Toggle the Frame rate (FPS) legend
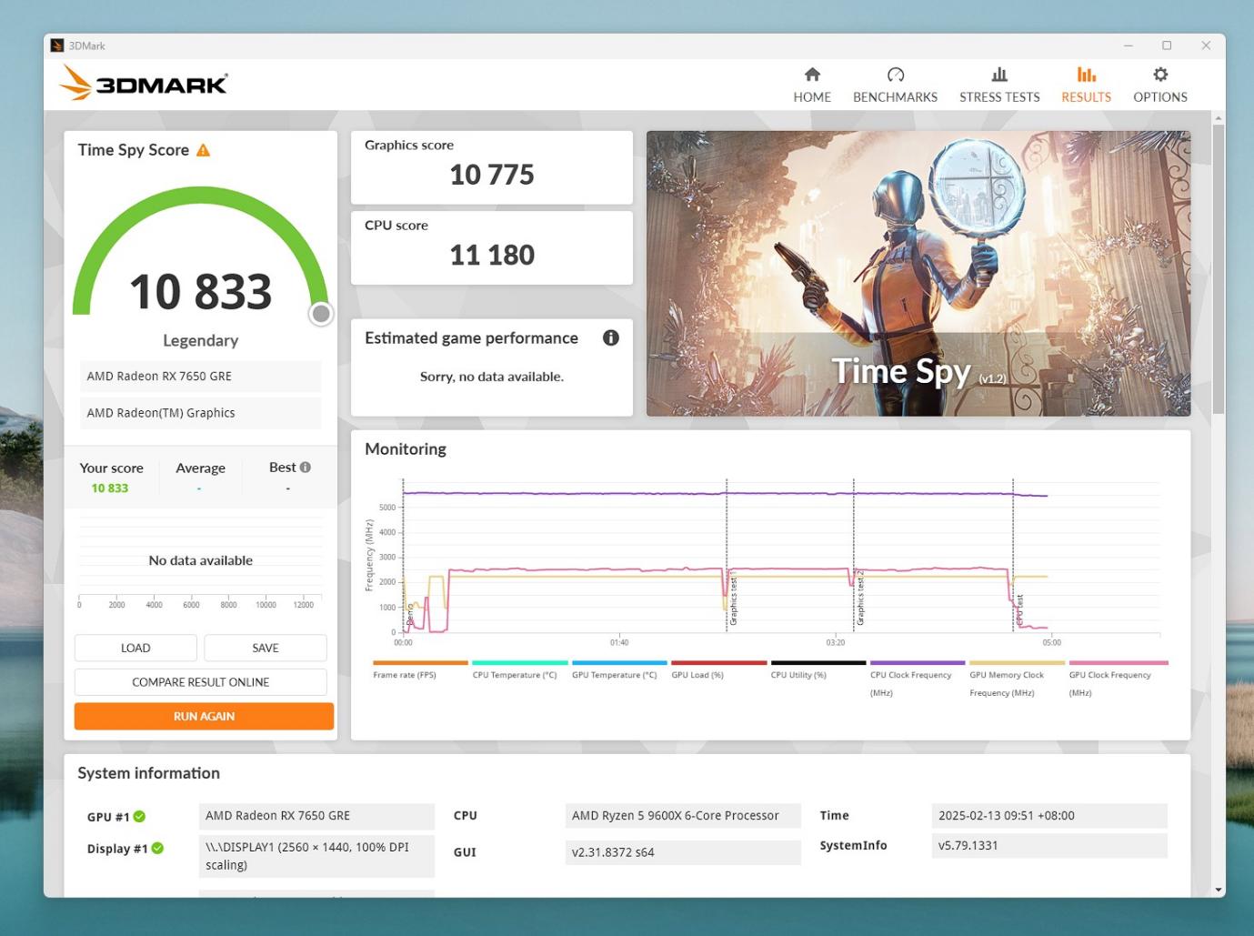The height and width of the screenshot is (936, 1254). click(x=420, y=670)
